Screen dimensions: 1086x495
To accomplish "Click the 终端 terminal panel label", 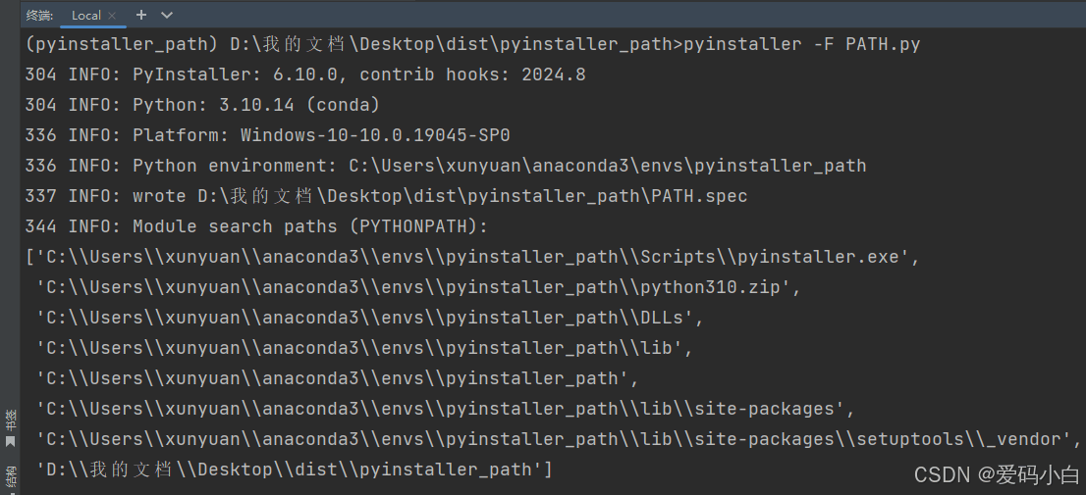I will (39, 16).
